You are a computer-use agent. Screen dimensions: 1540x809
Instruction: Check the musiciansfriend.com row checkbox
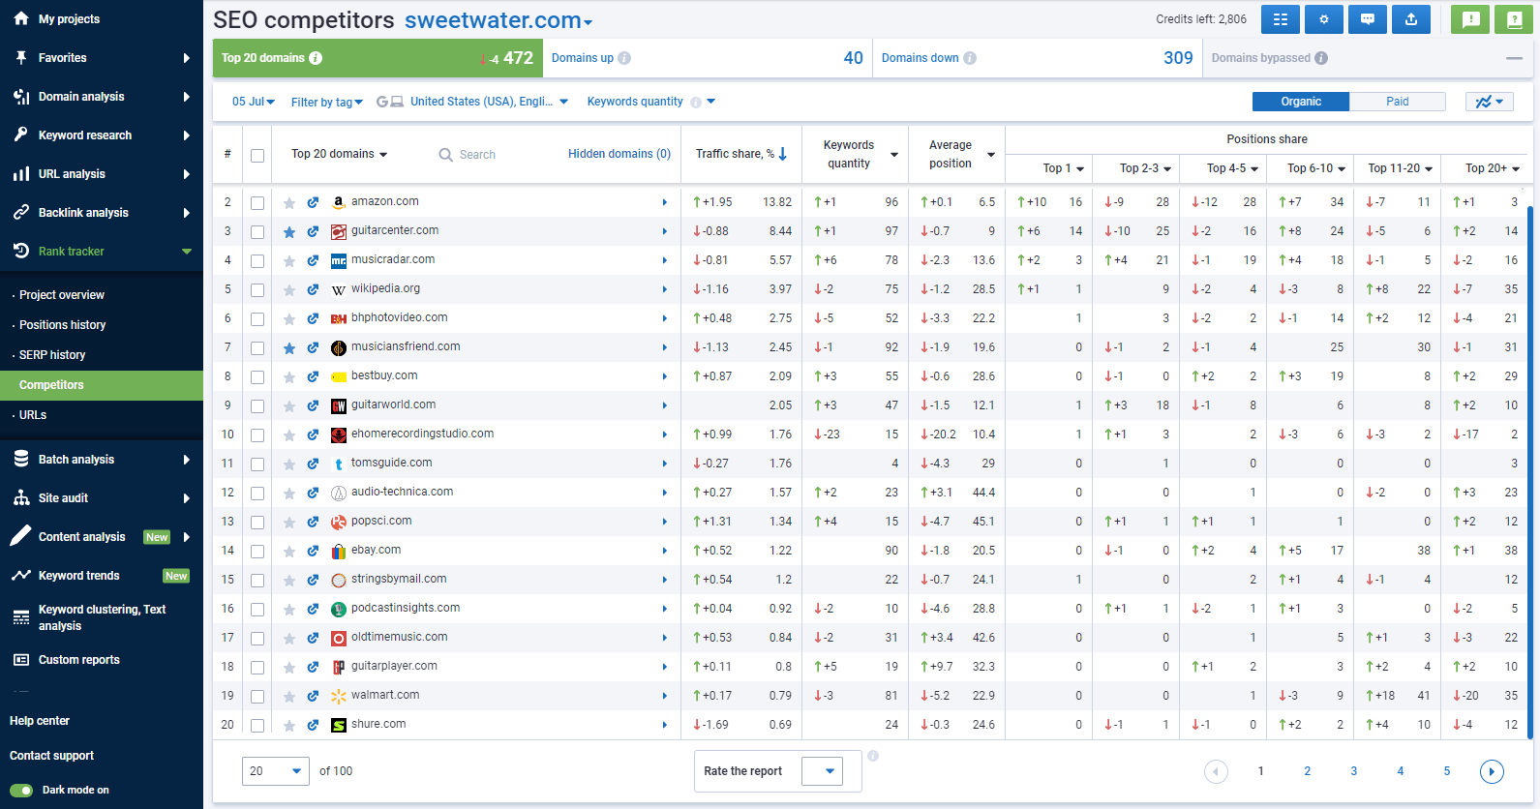(x=257, y=348)
